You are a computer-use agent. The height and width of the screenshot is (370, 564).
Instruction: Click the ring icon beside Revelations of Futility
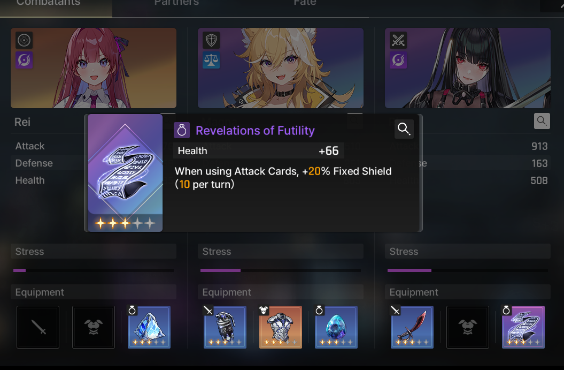coord(182,130)
